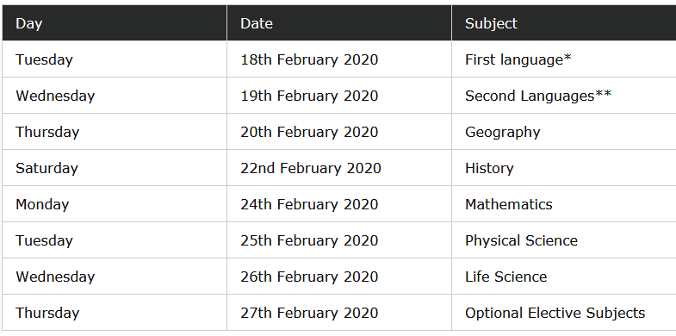Viewport: 676px width, 336px height.
Task: Click the Physical Science subject cell
Action: coord(564,240)
